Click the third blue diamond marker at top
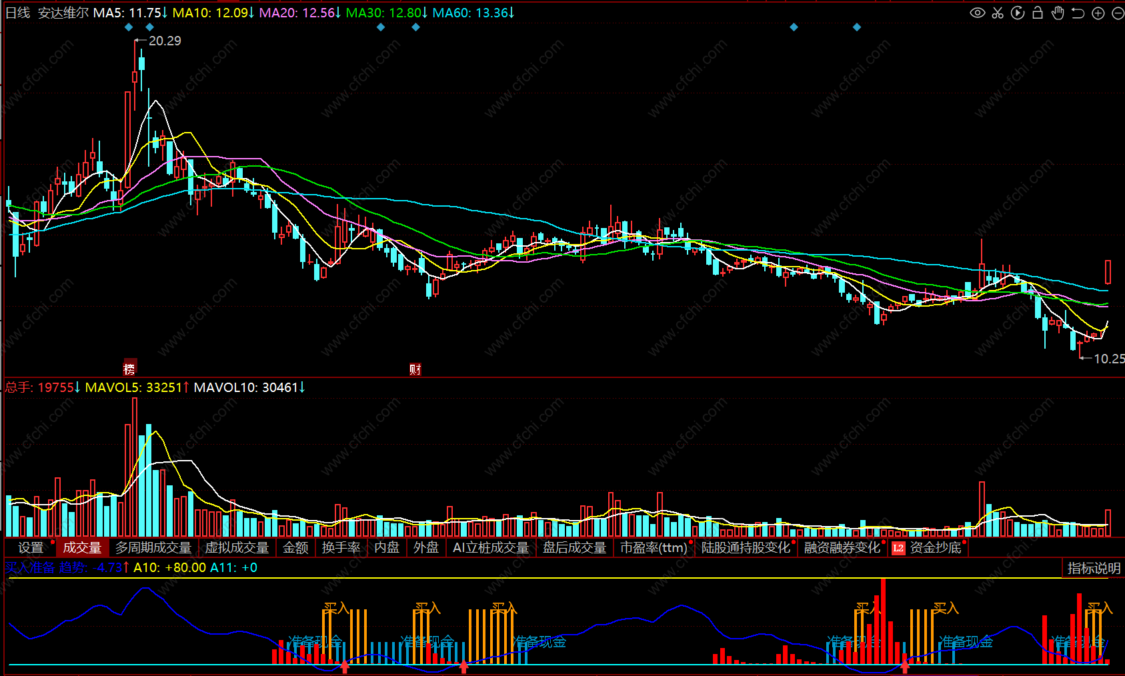The width and height of the screenshot is (1125, 676). point(381,27)
